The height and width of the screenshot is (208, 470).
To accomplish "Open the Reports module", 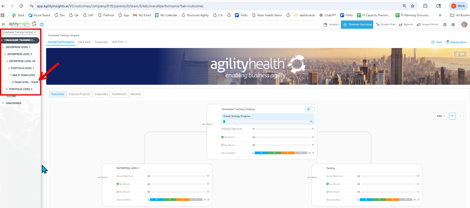I will click(406, 24).
